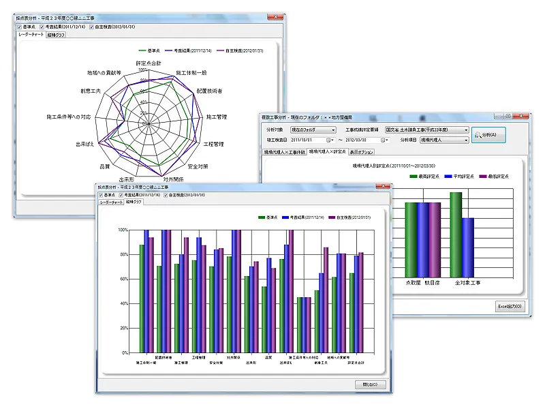This screenshot has width=545, height=409.
Task: Select レーダーチャート tab in the front window
Action: 111,202
